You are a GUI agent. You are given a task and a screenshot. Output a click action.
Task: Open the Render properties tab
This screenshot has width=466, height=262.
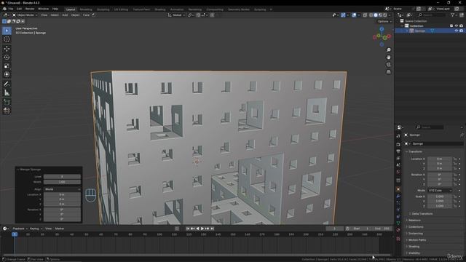coord(398,145)
